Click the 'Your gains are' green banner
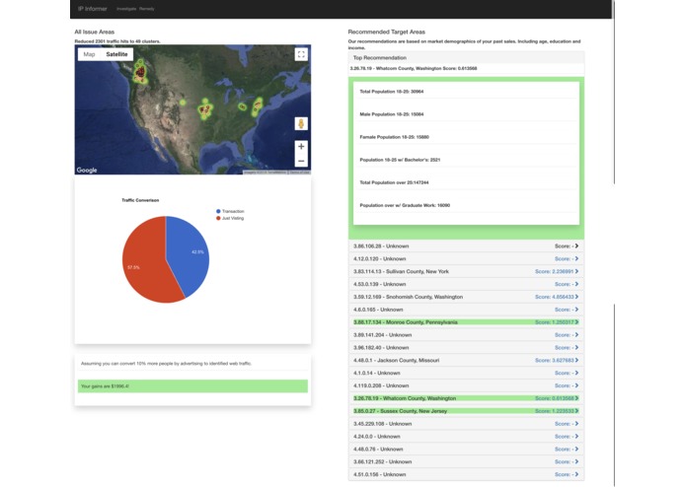The height and width of the screenshot is (487, 686). click(x=192, y=386)
